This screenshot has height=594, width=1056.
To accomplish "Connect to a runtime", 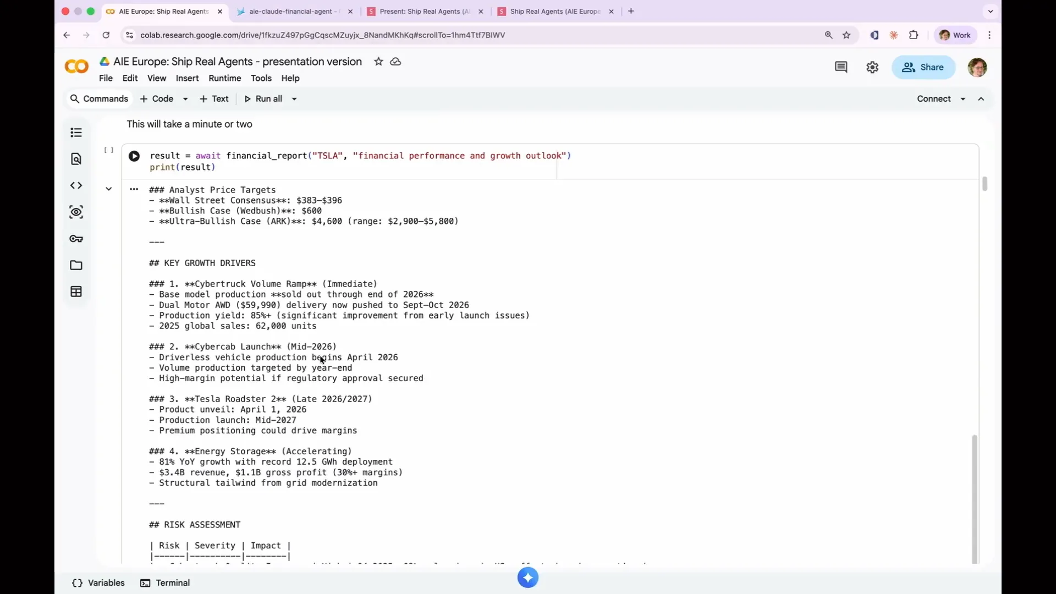I will [933, 99].
